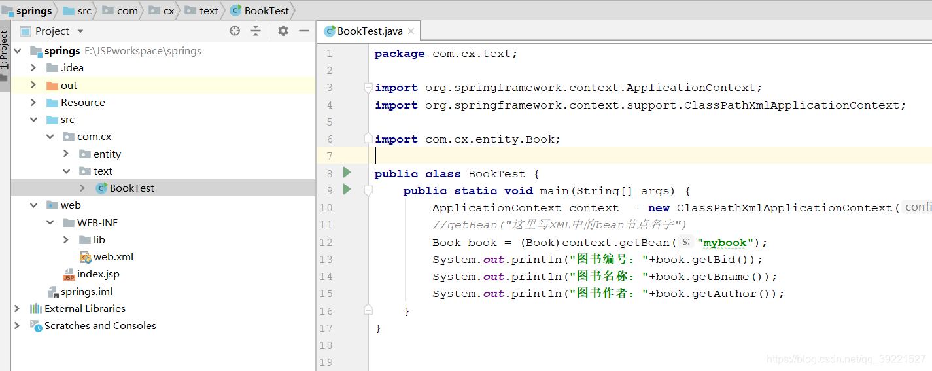Screen dimensions: 932x371
Task: Run class BookTest via gutter arrow on line 8
Action: [347, 173]
